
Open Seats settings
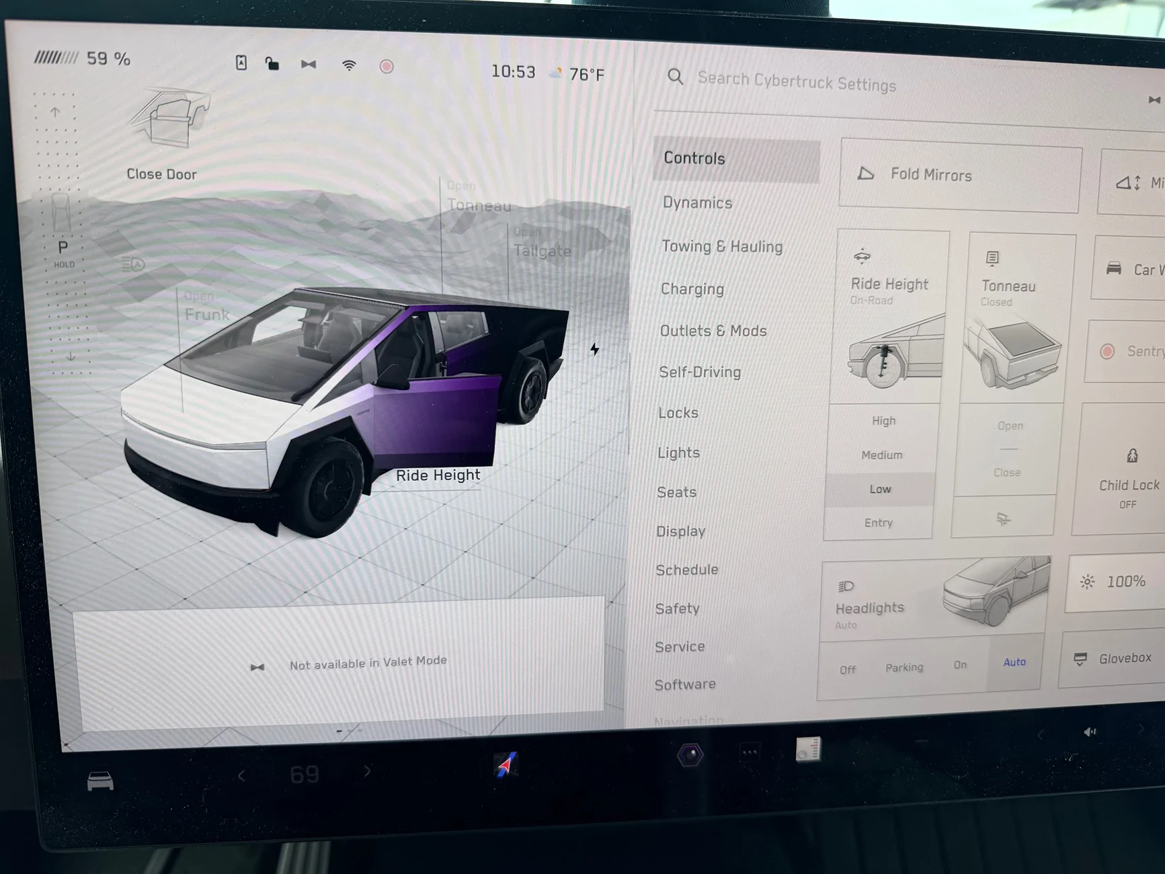point(676,492)
